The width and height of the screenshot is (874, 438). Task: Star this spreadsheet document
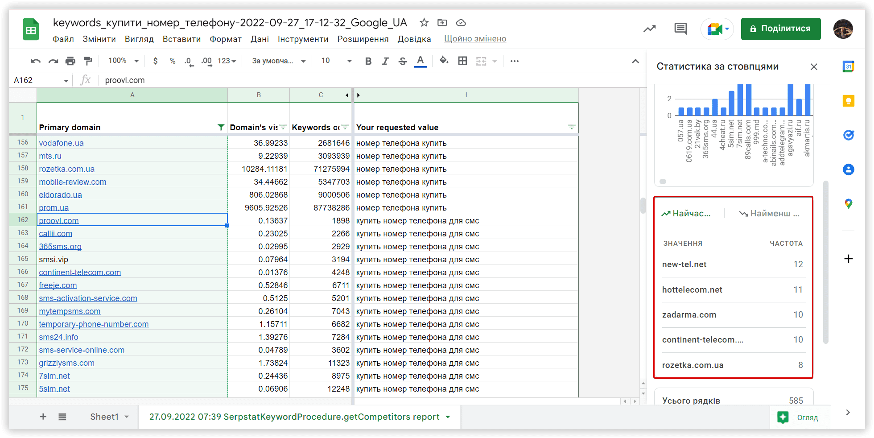coord(424,22)
